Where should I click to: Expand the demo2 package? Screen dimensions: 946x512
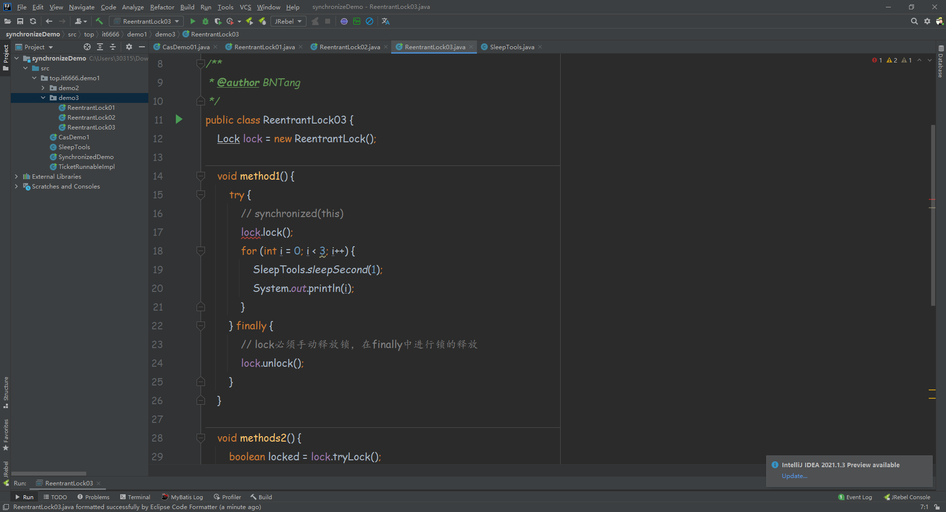(x=43, y=88)
